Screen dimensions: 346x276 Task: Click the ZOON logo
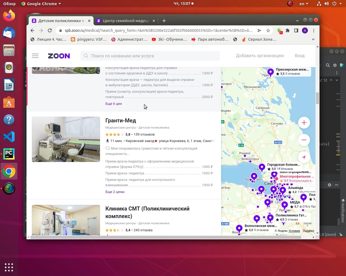(x=59, y=56)
